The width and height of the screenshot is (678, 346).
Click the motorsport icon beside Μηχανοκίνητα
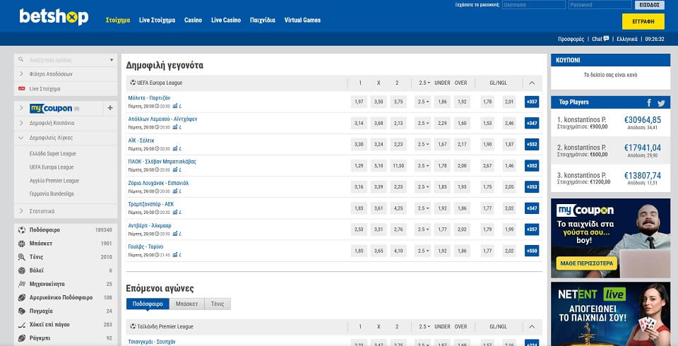click(x=22, y=284)
